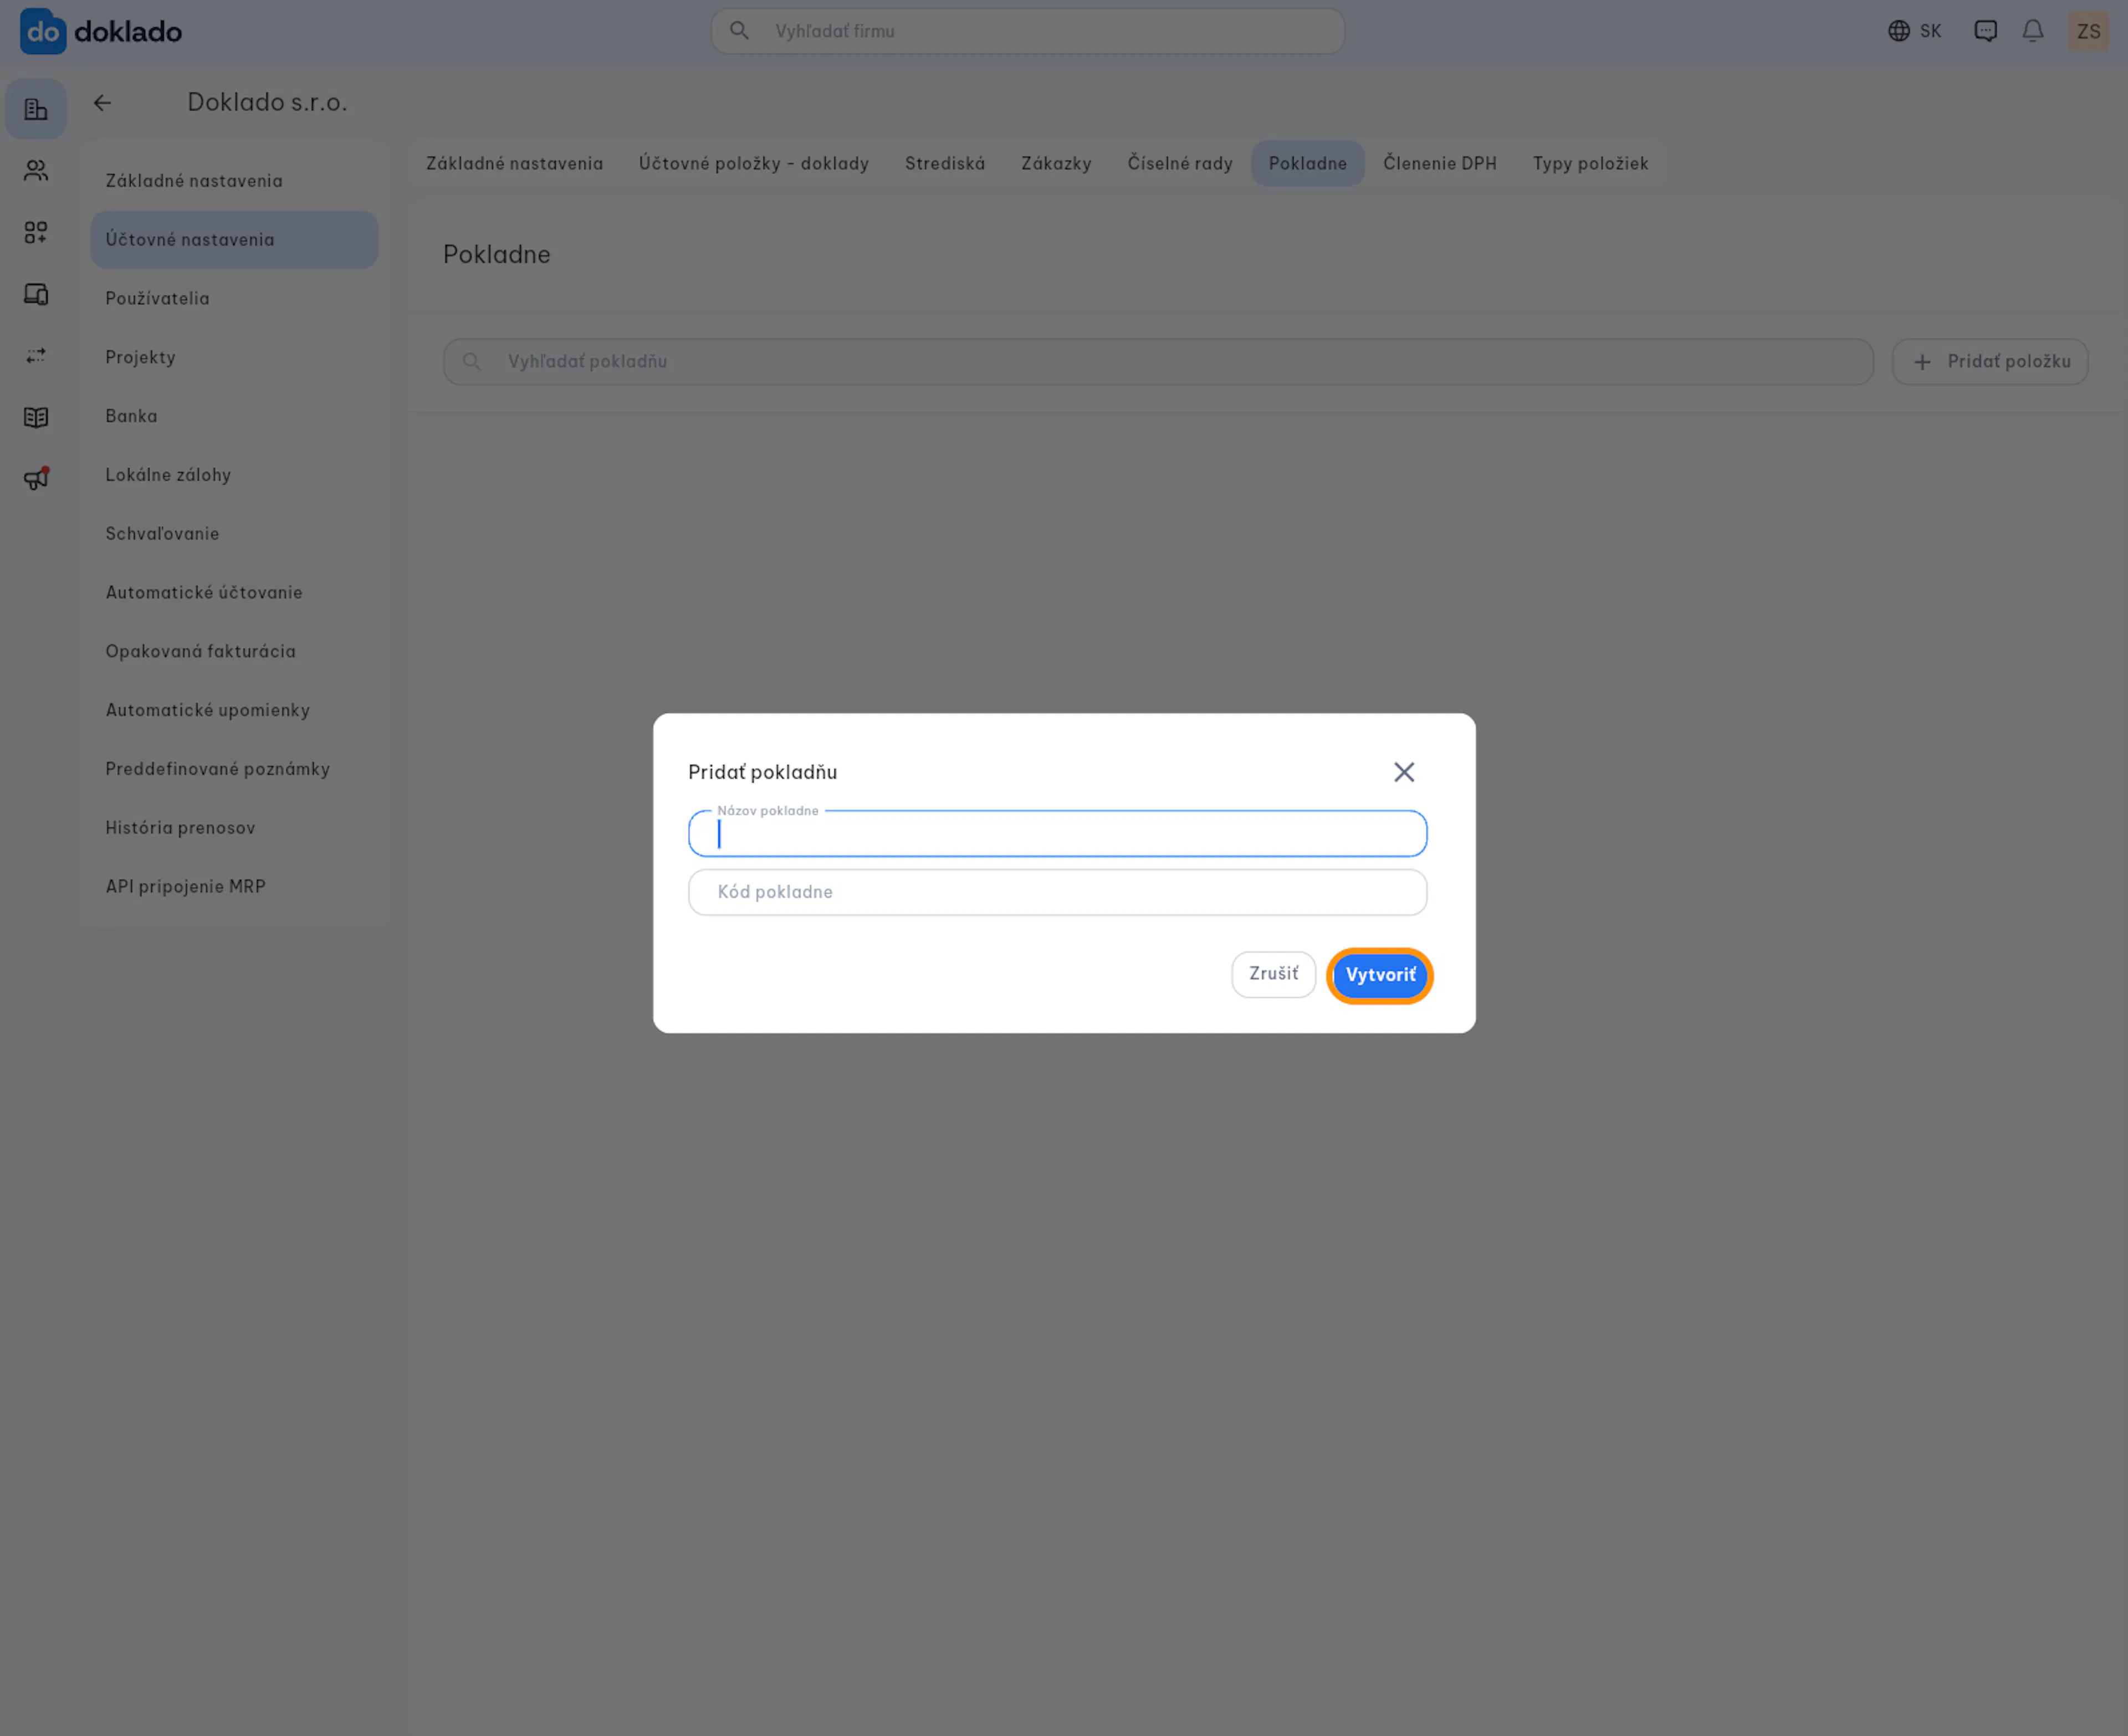Open the chat messages icon
This screenshot has height=1736, width=2128.
(x=1985, y=31)
